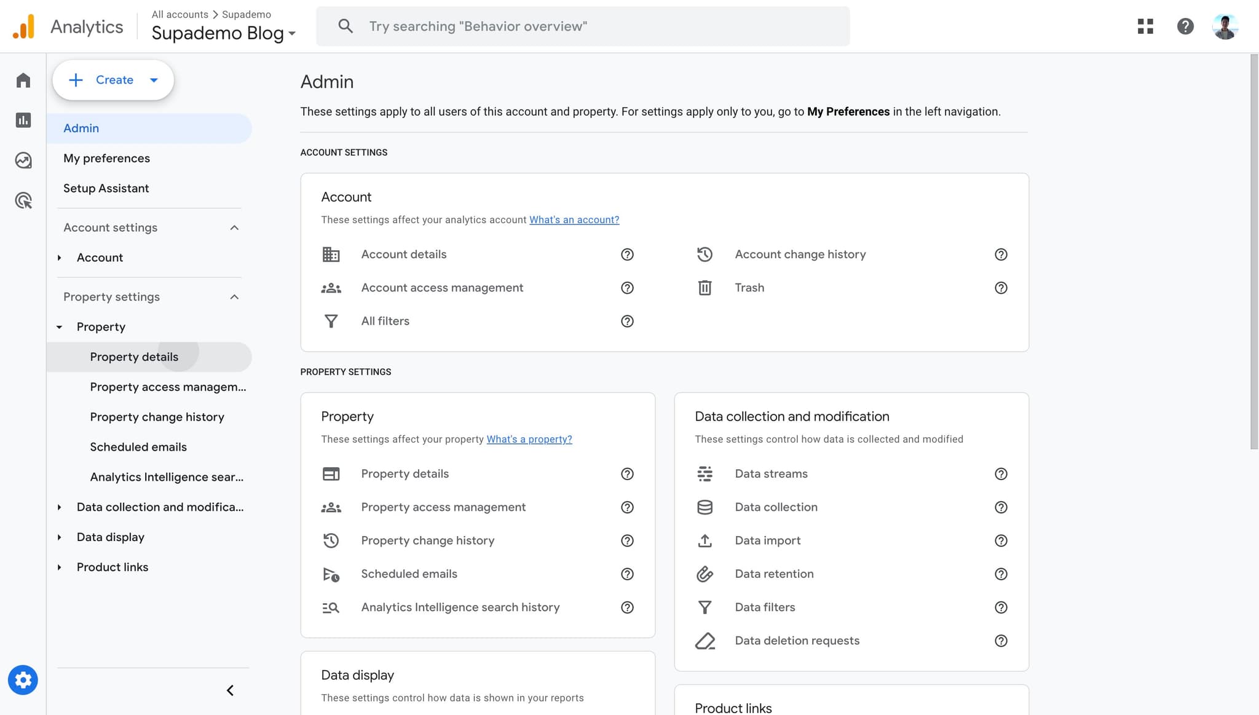
Task: Open the Reports bar chart icon
Action: point(23,120)
